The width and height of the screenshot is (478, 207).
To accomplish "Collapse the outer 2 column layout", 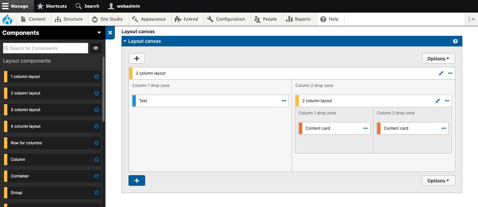I will point(441,73).
